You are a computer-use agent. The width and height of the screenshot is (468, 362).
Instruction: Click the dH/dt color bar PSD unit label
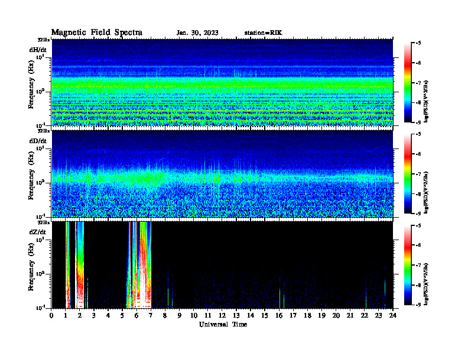(426, 101)
